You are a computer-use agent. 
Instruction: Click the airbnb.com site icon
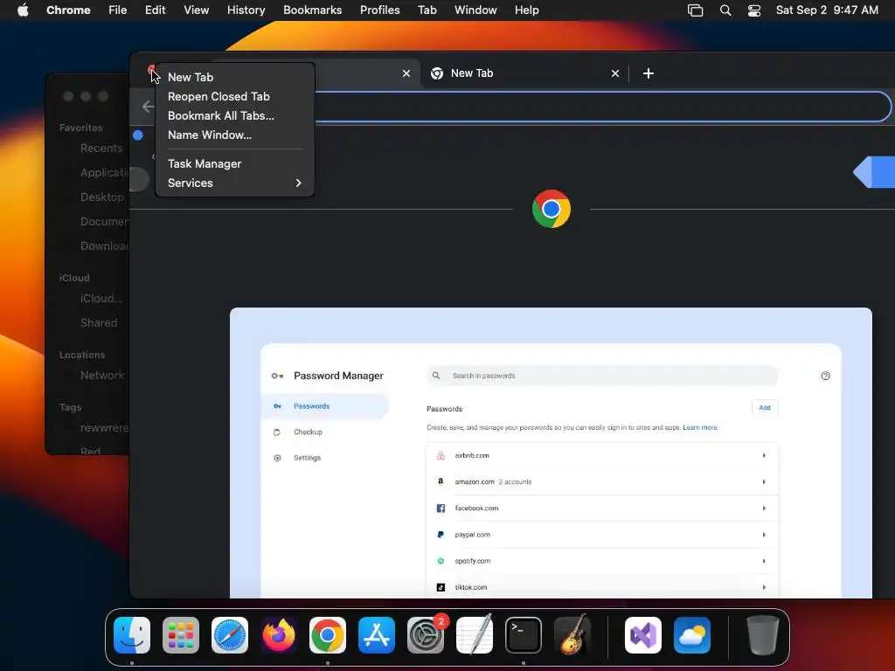tap(441, 455)
